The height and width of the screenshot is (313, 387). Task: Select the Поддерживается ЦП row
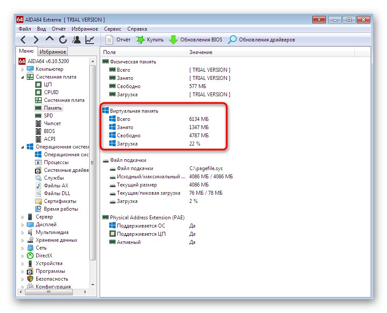[141, 234]
